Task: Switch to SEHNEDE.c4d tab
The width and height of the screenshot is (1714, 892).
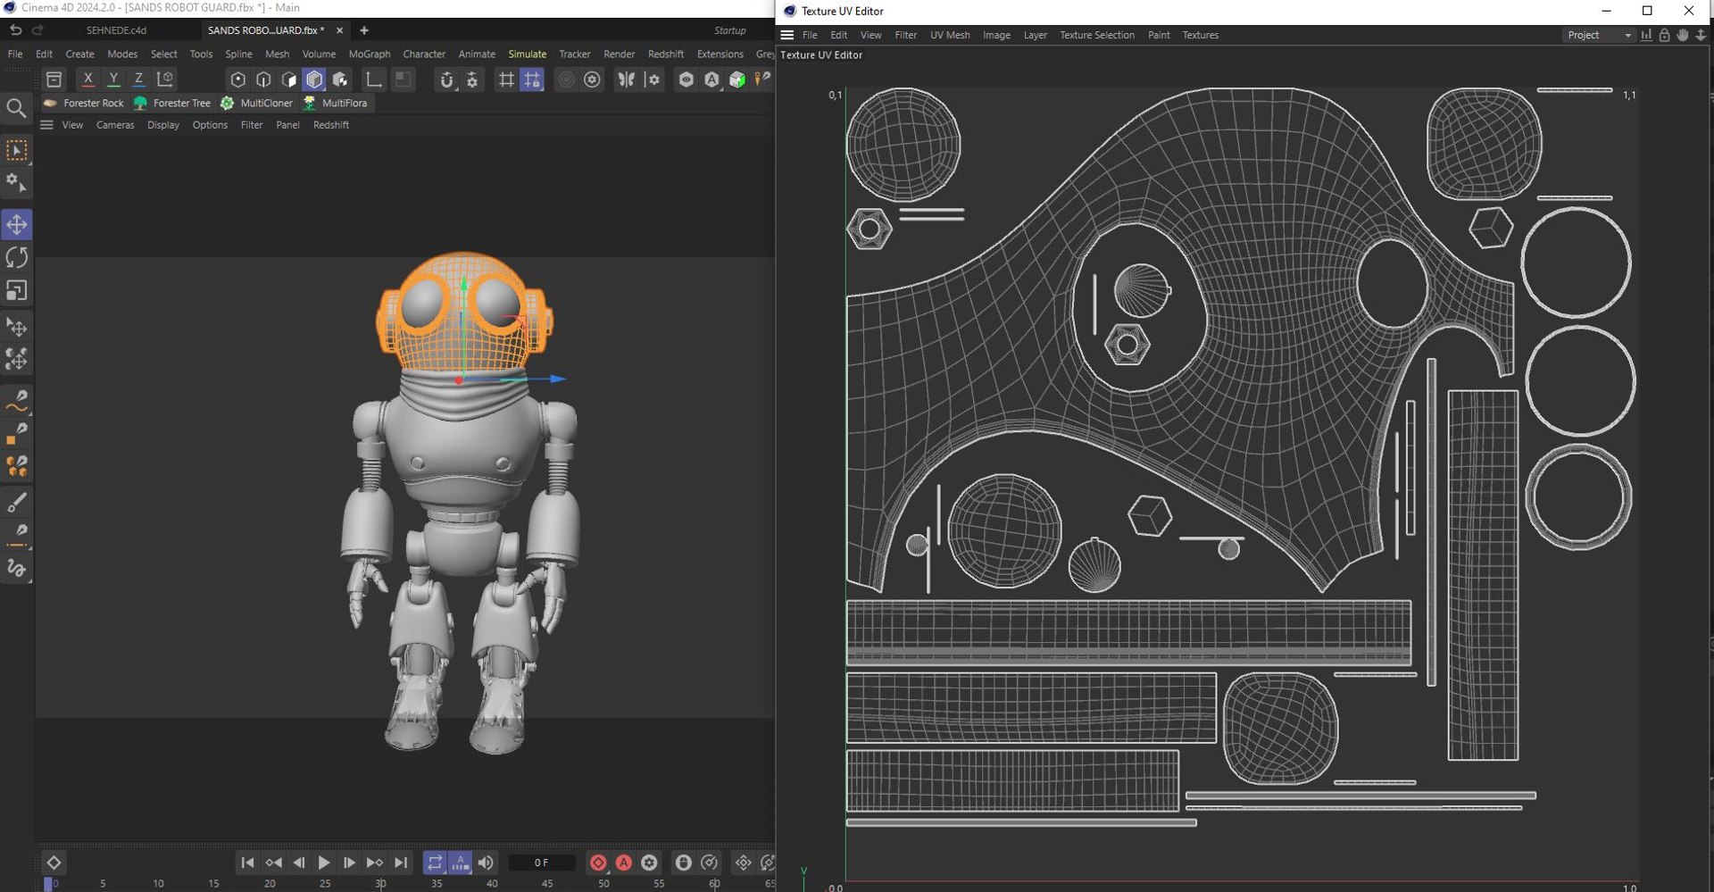Action: pos(116,30)
